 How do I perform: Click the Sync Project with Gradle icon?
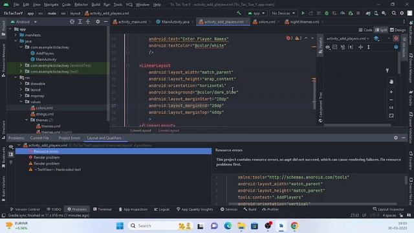368,13
